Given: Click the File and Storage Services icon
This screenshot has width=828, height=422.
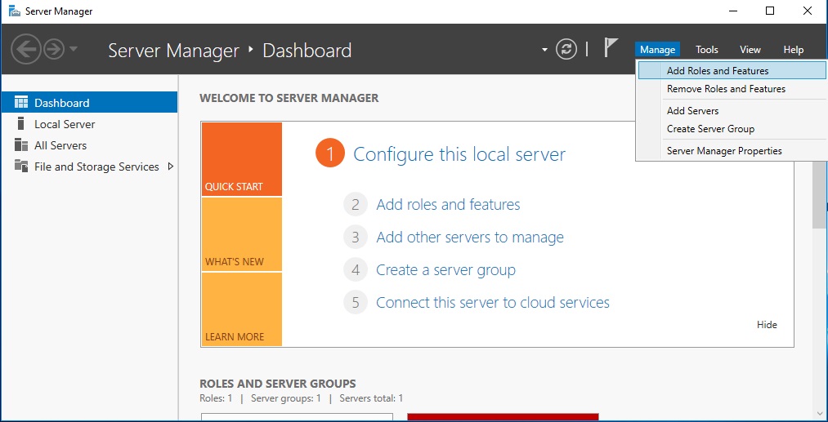Looking at the screenshot, I should [21, 167].
